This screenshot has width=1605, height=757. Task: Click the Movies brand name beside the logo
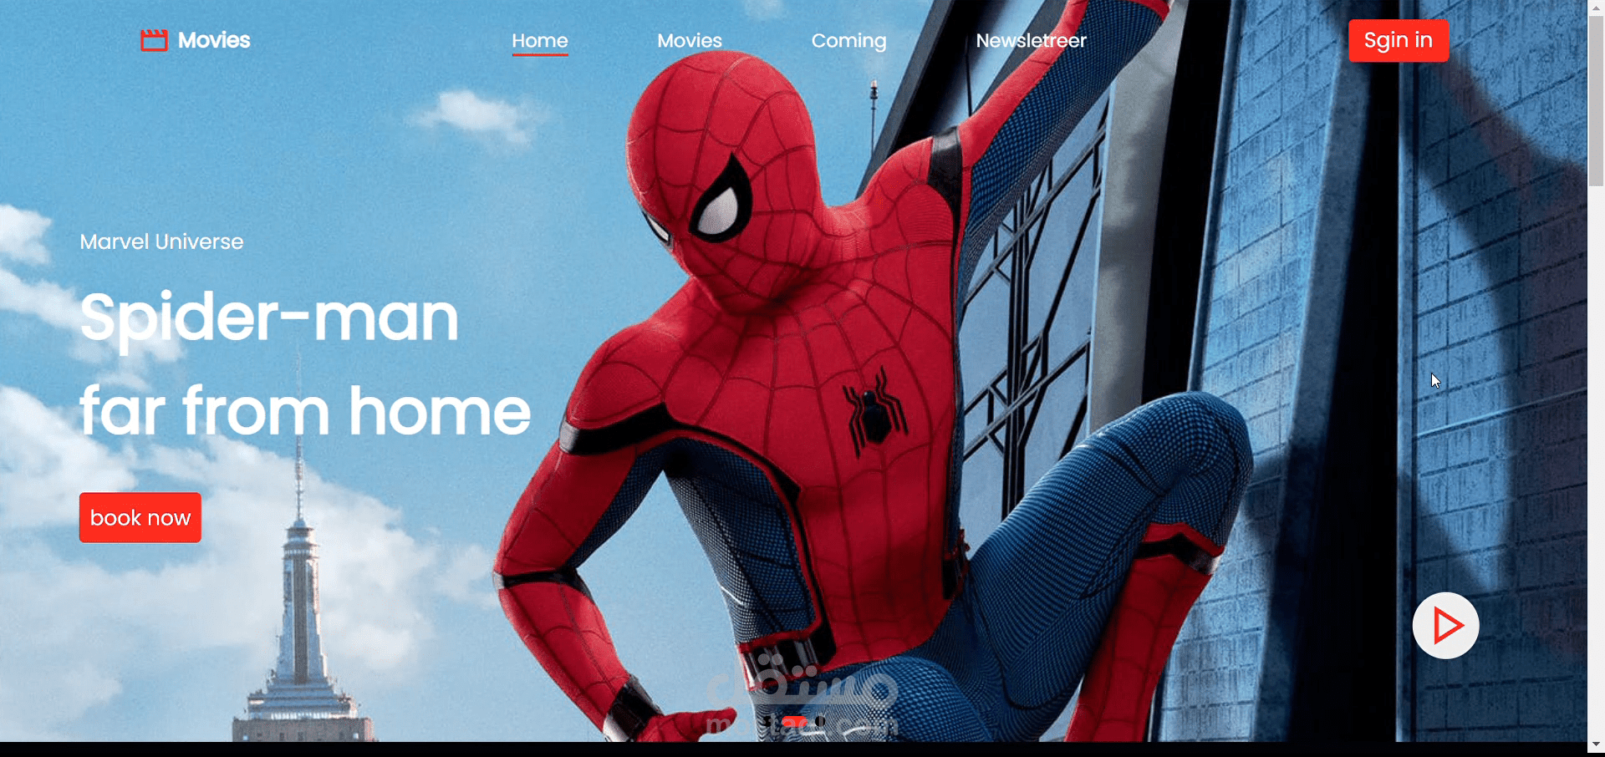(214, 40)
